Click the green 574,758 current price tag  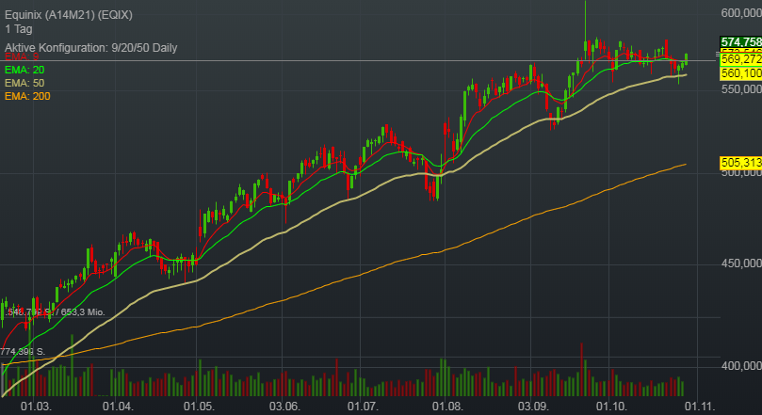click(740, 42)
